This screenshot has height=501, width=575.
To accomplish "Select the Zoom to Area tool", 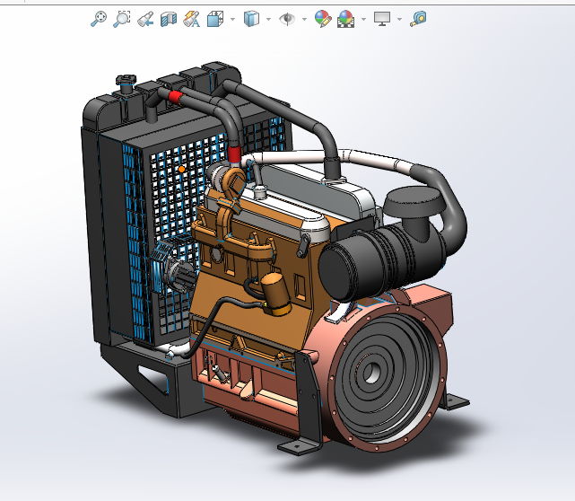I will coord(122,18).
